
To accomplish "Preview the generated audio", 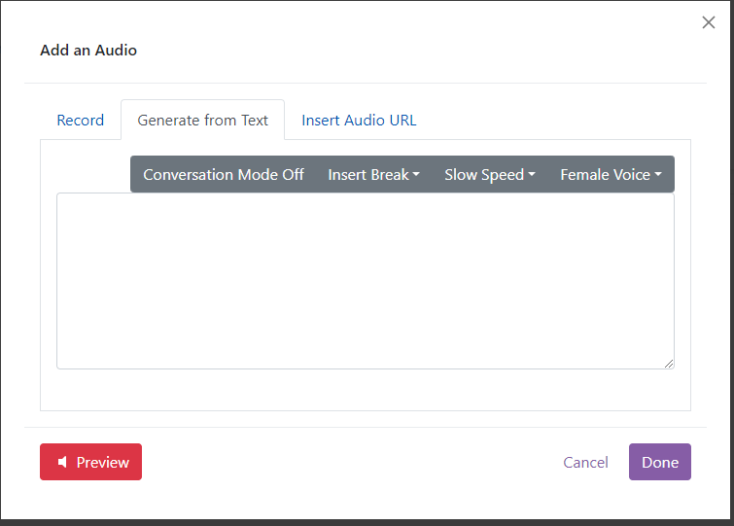I will (90, 462).
